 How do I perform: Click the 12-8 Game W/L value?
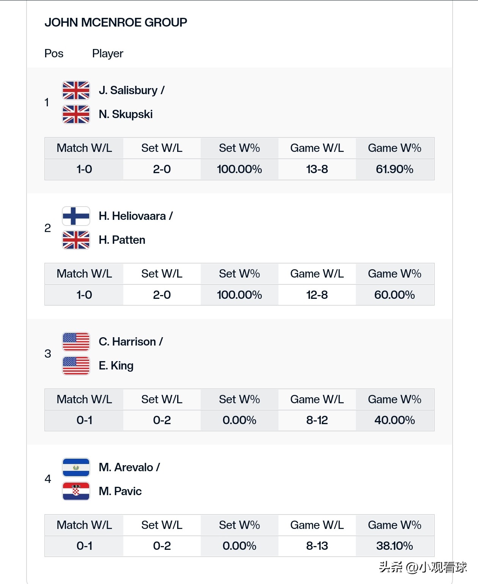(317, 295)
